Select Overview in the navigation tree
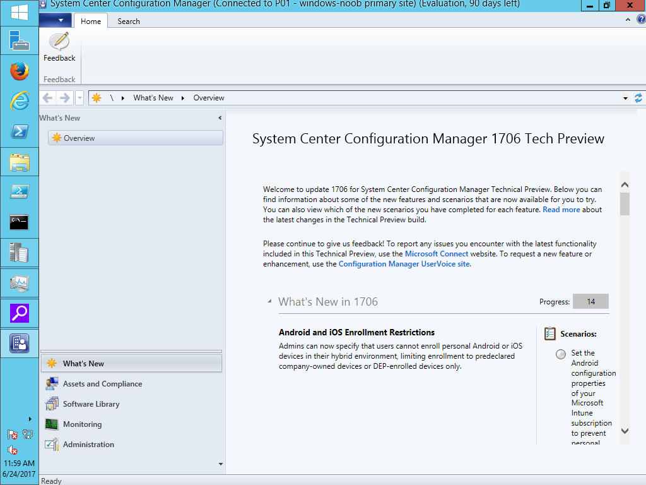Screen dimensions: 646x485 (136, 138)
